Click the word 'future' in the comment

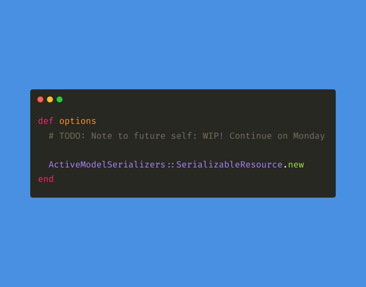(x=150, y=136)
